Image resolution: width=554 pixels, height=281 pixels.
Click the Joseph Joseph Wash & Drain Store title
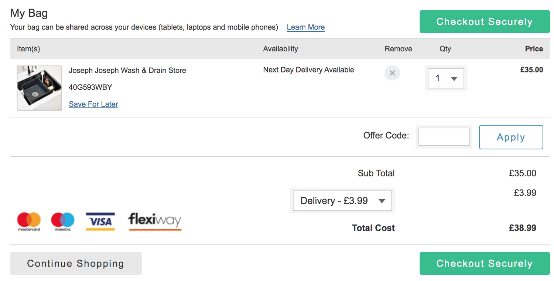click(127, 70)
